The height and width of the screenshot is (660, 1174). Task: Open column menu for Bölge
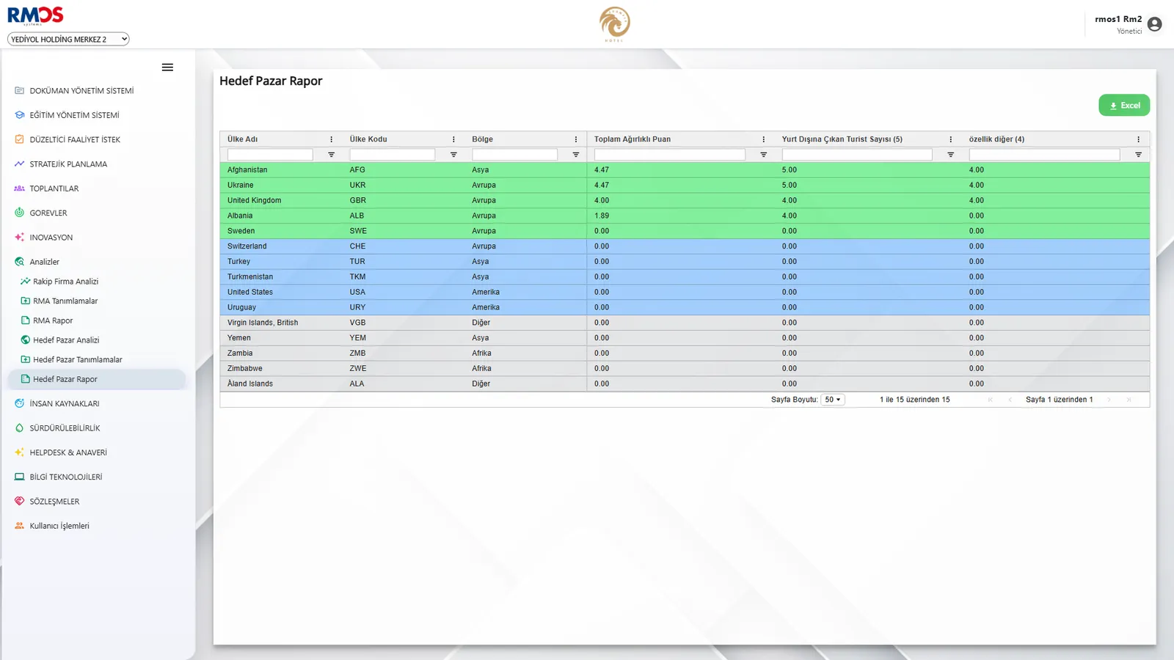click(576, 139)
